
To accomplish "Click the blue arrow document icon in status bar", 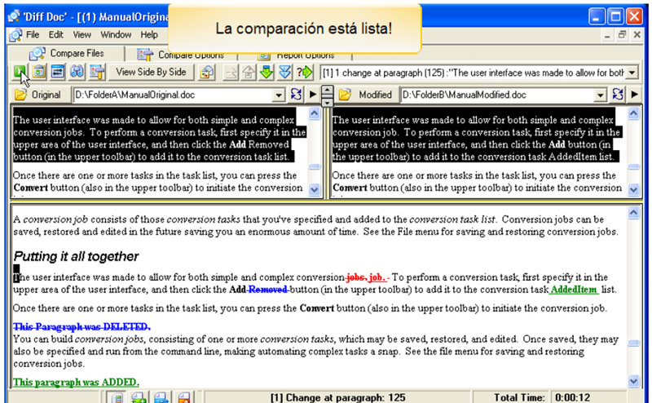I will click(x=161, y=397).
